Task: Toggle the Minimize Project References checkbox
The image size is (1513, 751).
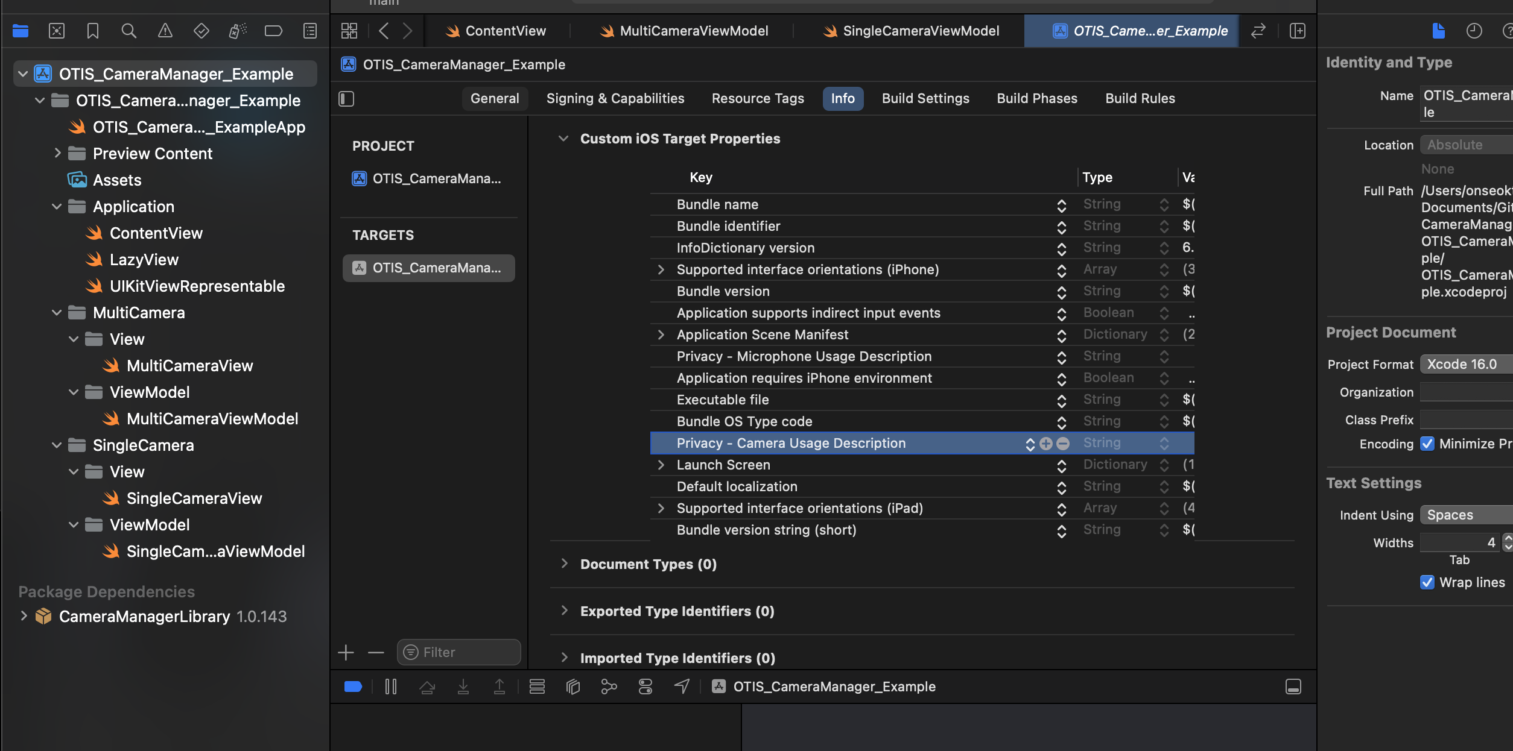Action: click(x=1427, y=444)
